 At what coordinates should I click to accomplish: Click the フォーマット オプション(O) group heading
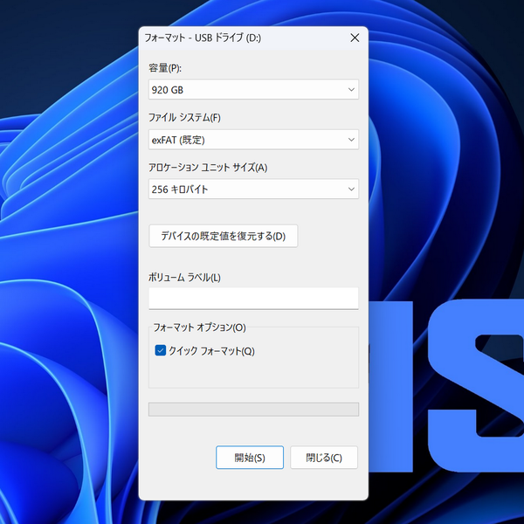click(199, 327)
